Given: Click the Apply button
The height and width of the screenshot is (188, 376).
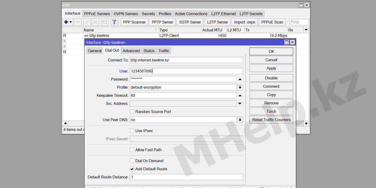Looking at the screenshot, I should [271, 68].
